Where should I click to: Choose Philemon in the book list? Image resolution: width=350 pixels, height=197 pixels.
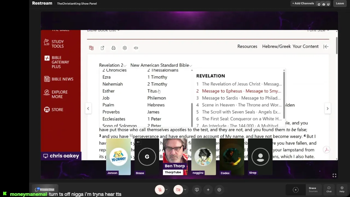(157, 98)
